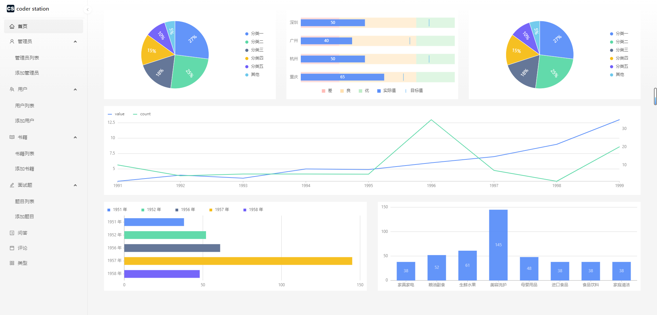Click the 粮油副食 column showing 52

click(x=437, y=268)
